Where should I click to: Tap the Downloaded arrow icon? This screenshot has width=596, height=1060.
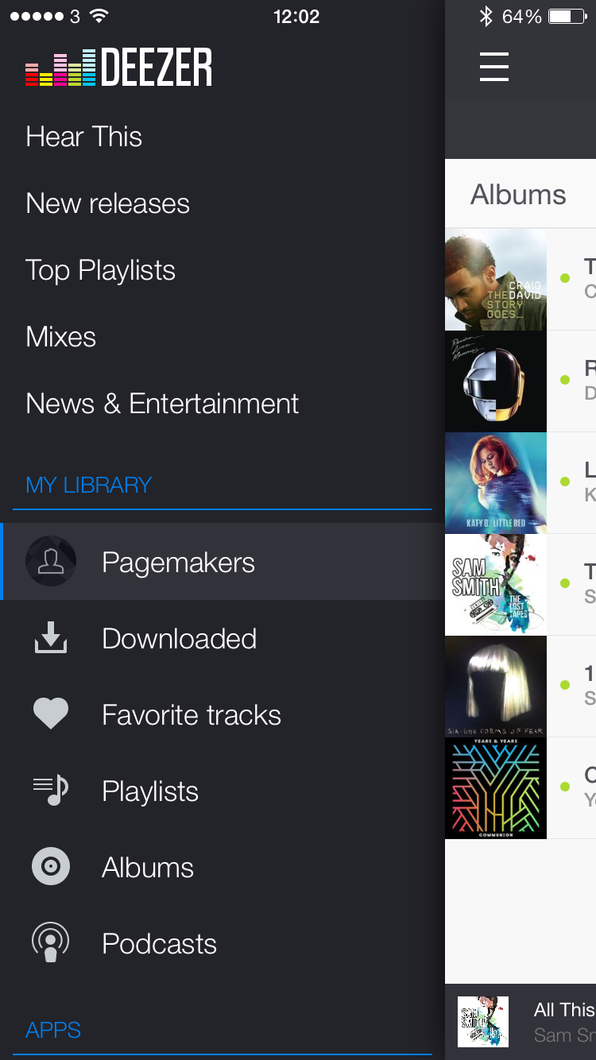pos(51,638)
